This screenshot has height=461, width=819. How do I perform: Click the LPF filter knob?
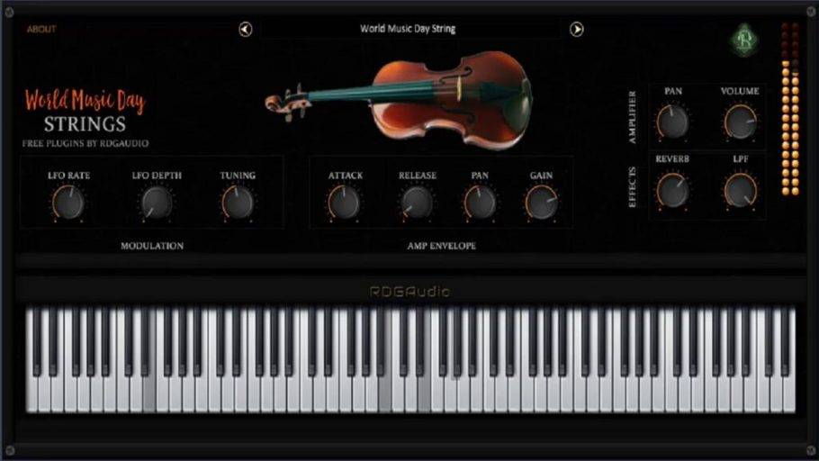(x=740, y=190)
